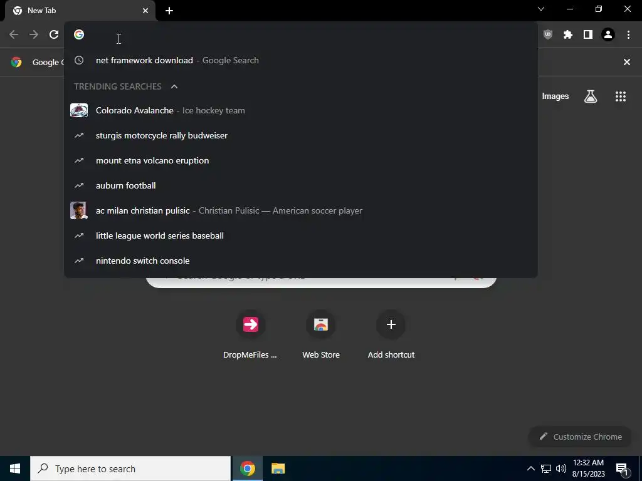Open the notification center icon

(623, 468)
